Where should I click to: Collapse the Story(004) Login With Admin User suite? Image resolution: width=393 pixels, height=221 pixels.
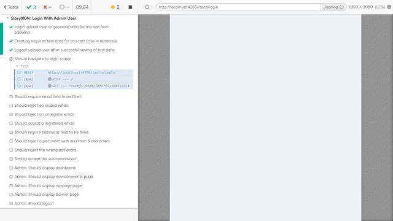coord(43,18)
